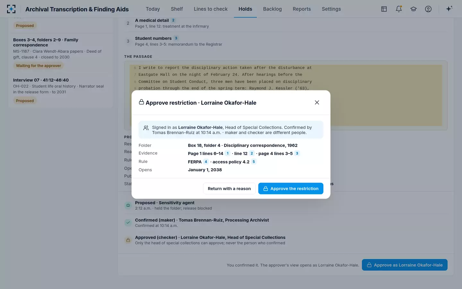Click the Archival Transcription & Finding Aids title
This screenshot has height=289, width=462.
coord(77,9)
